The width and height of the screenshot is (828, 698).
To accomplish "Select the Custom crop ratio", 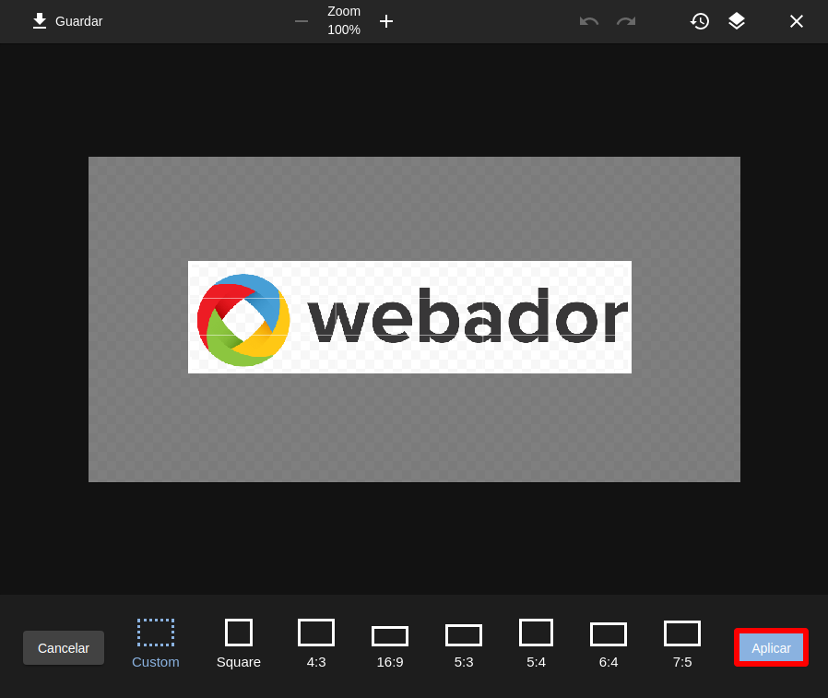I will coord(155,644).
